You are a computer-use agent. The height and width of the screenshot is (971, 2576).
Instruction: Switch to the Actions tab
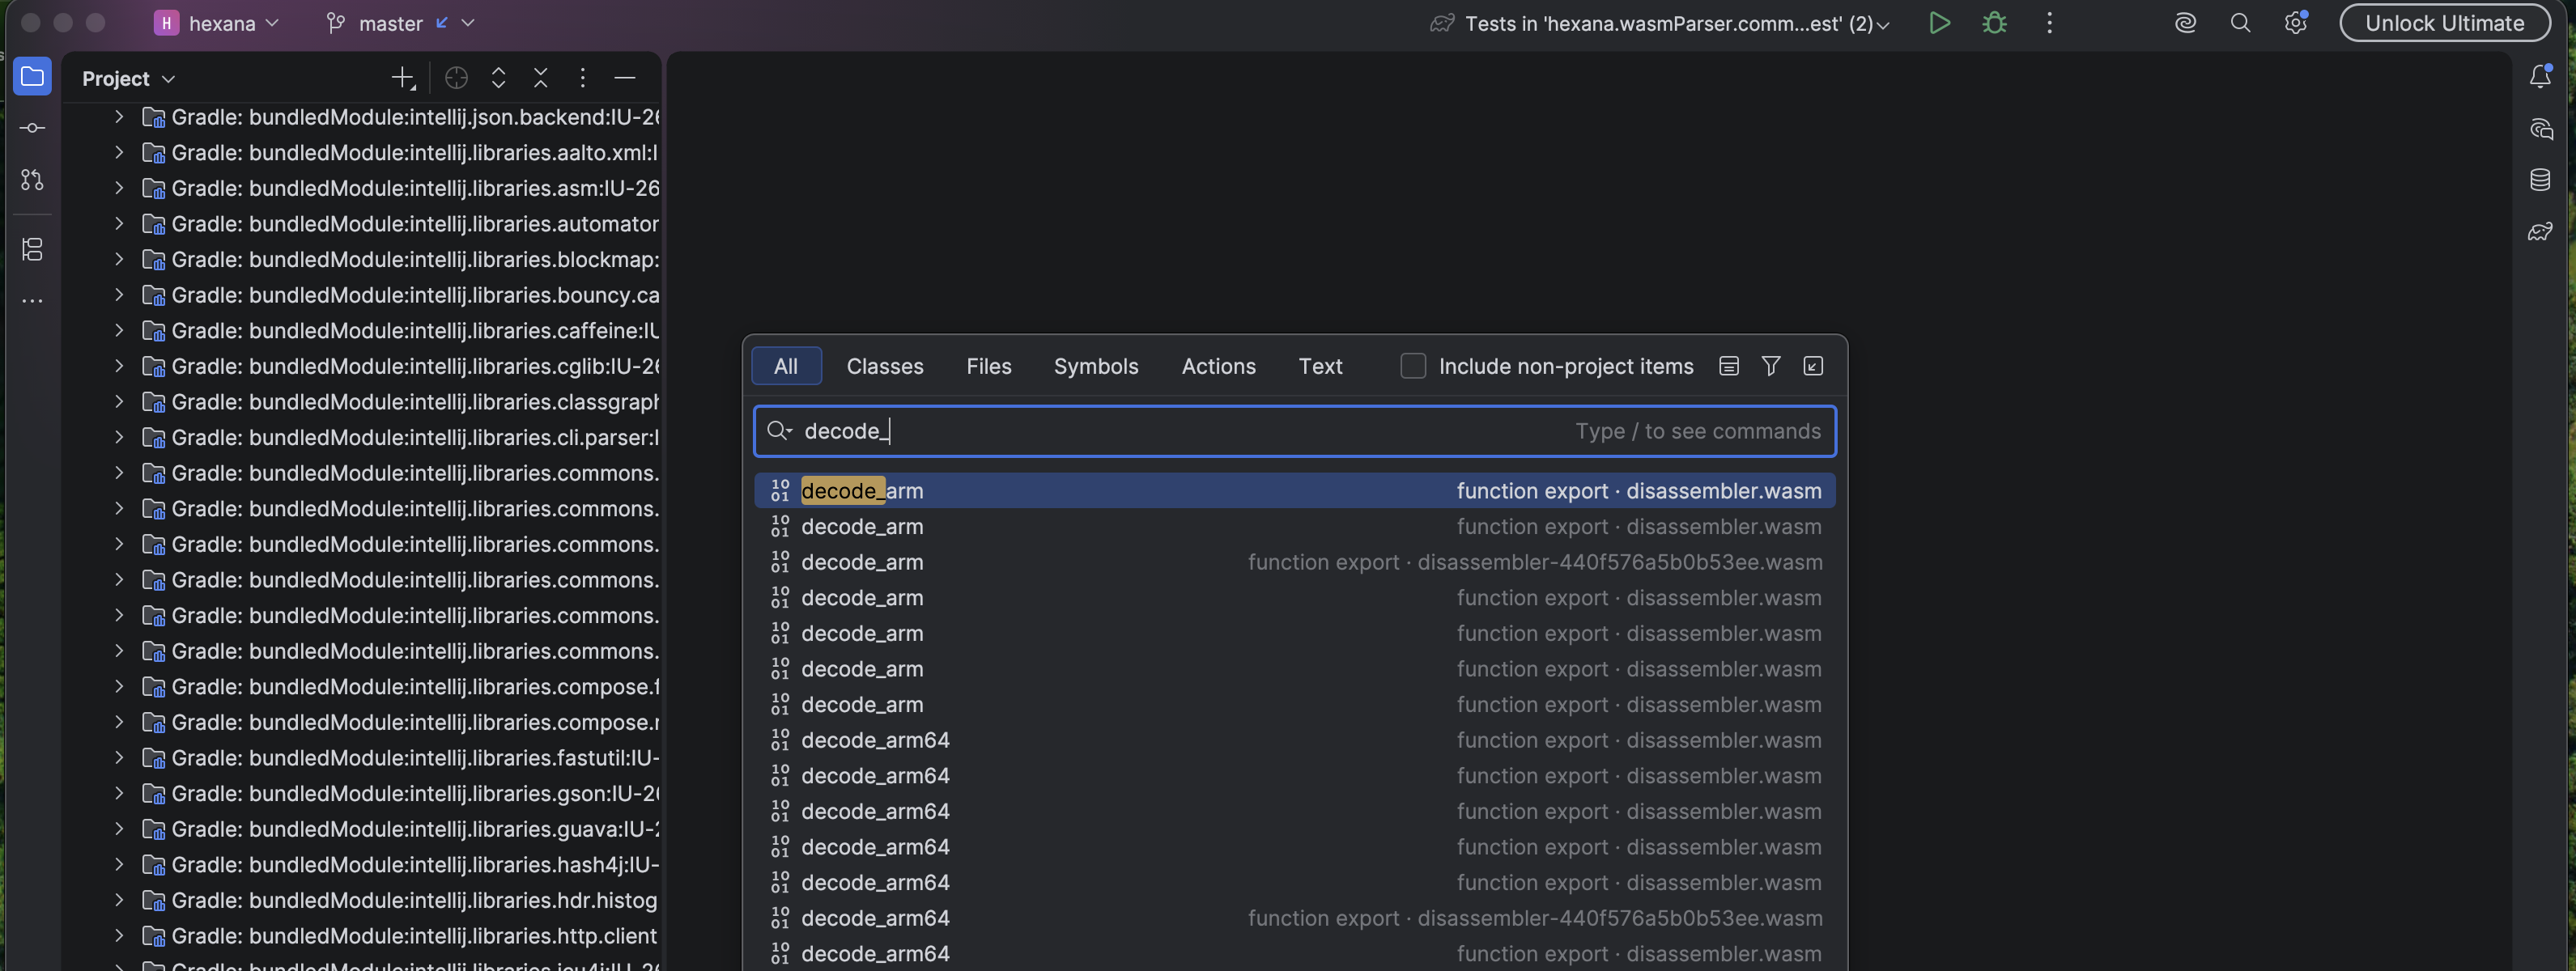click(x=1218, y=366)
